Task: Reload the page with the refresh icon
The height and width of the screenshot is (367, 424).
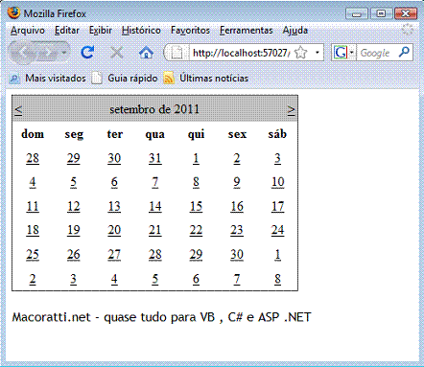Action: coord(87,52)
